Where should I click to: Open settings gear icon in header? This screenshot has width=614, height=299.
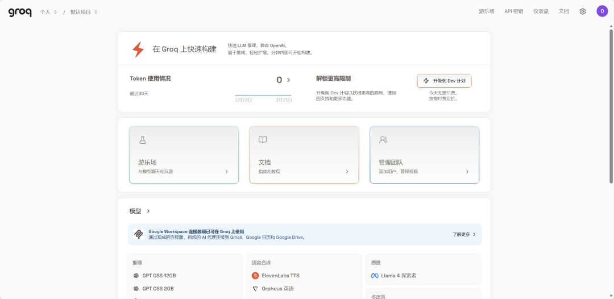(x=582, y=11)
